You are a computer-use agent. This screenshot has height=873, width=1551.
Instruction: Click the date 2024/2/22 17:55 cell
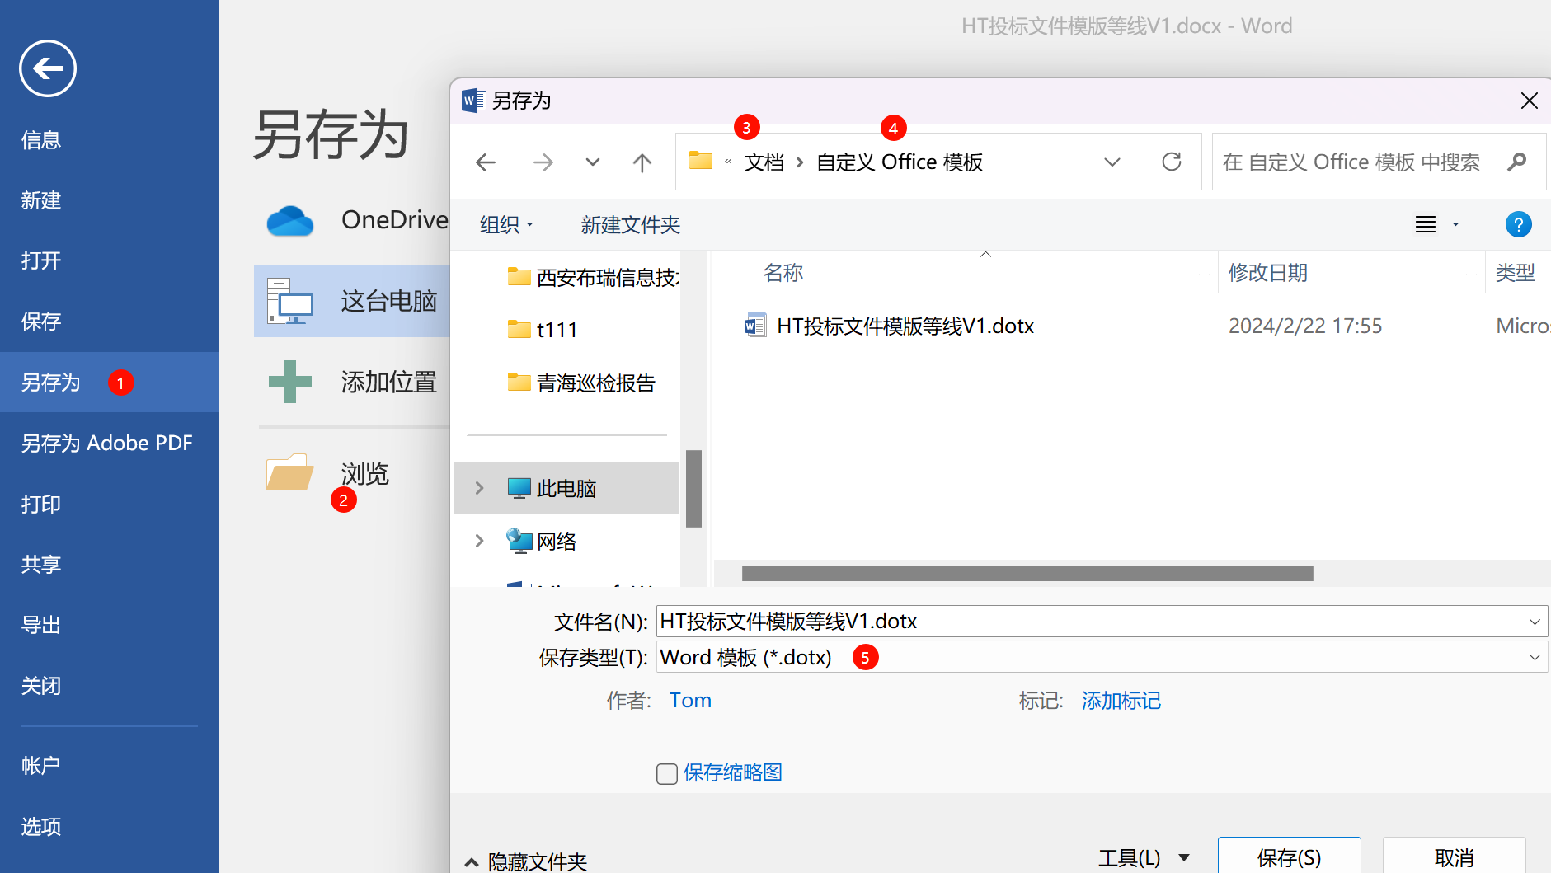(x=1305, y=326)
